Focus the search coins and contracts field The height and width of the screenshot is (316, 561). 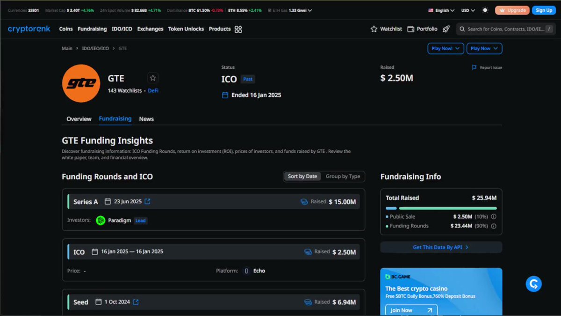coord(506,29)
